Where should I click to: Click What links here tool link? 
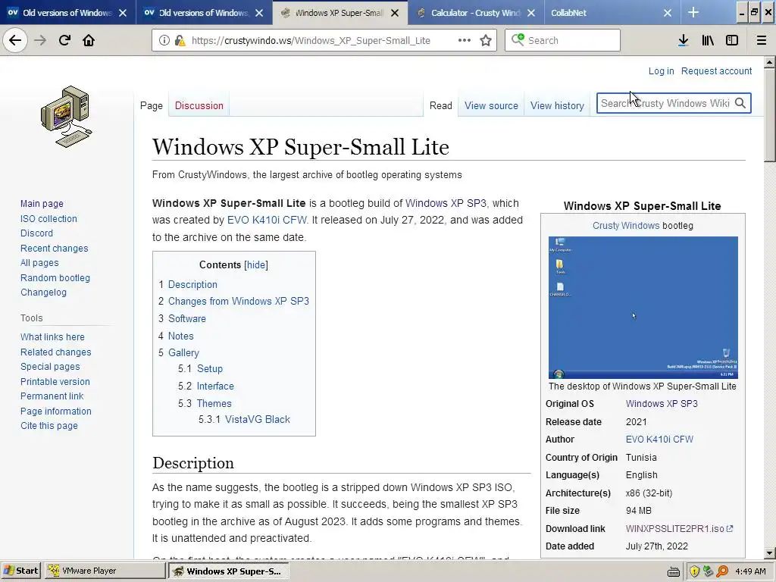point(52,336)
